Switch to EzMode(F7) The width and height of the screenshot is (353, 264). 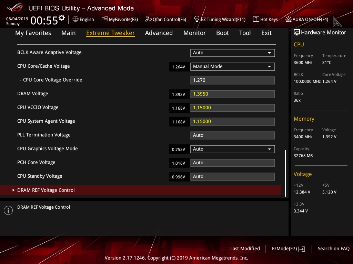[x=289, y=249]
